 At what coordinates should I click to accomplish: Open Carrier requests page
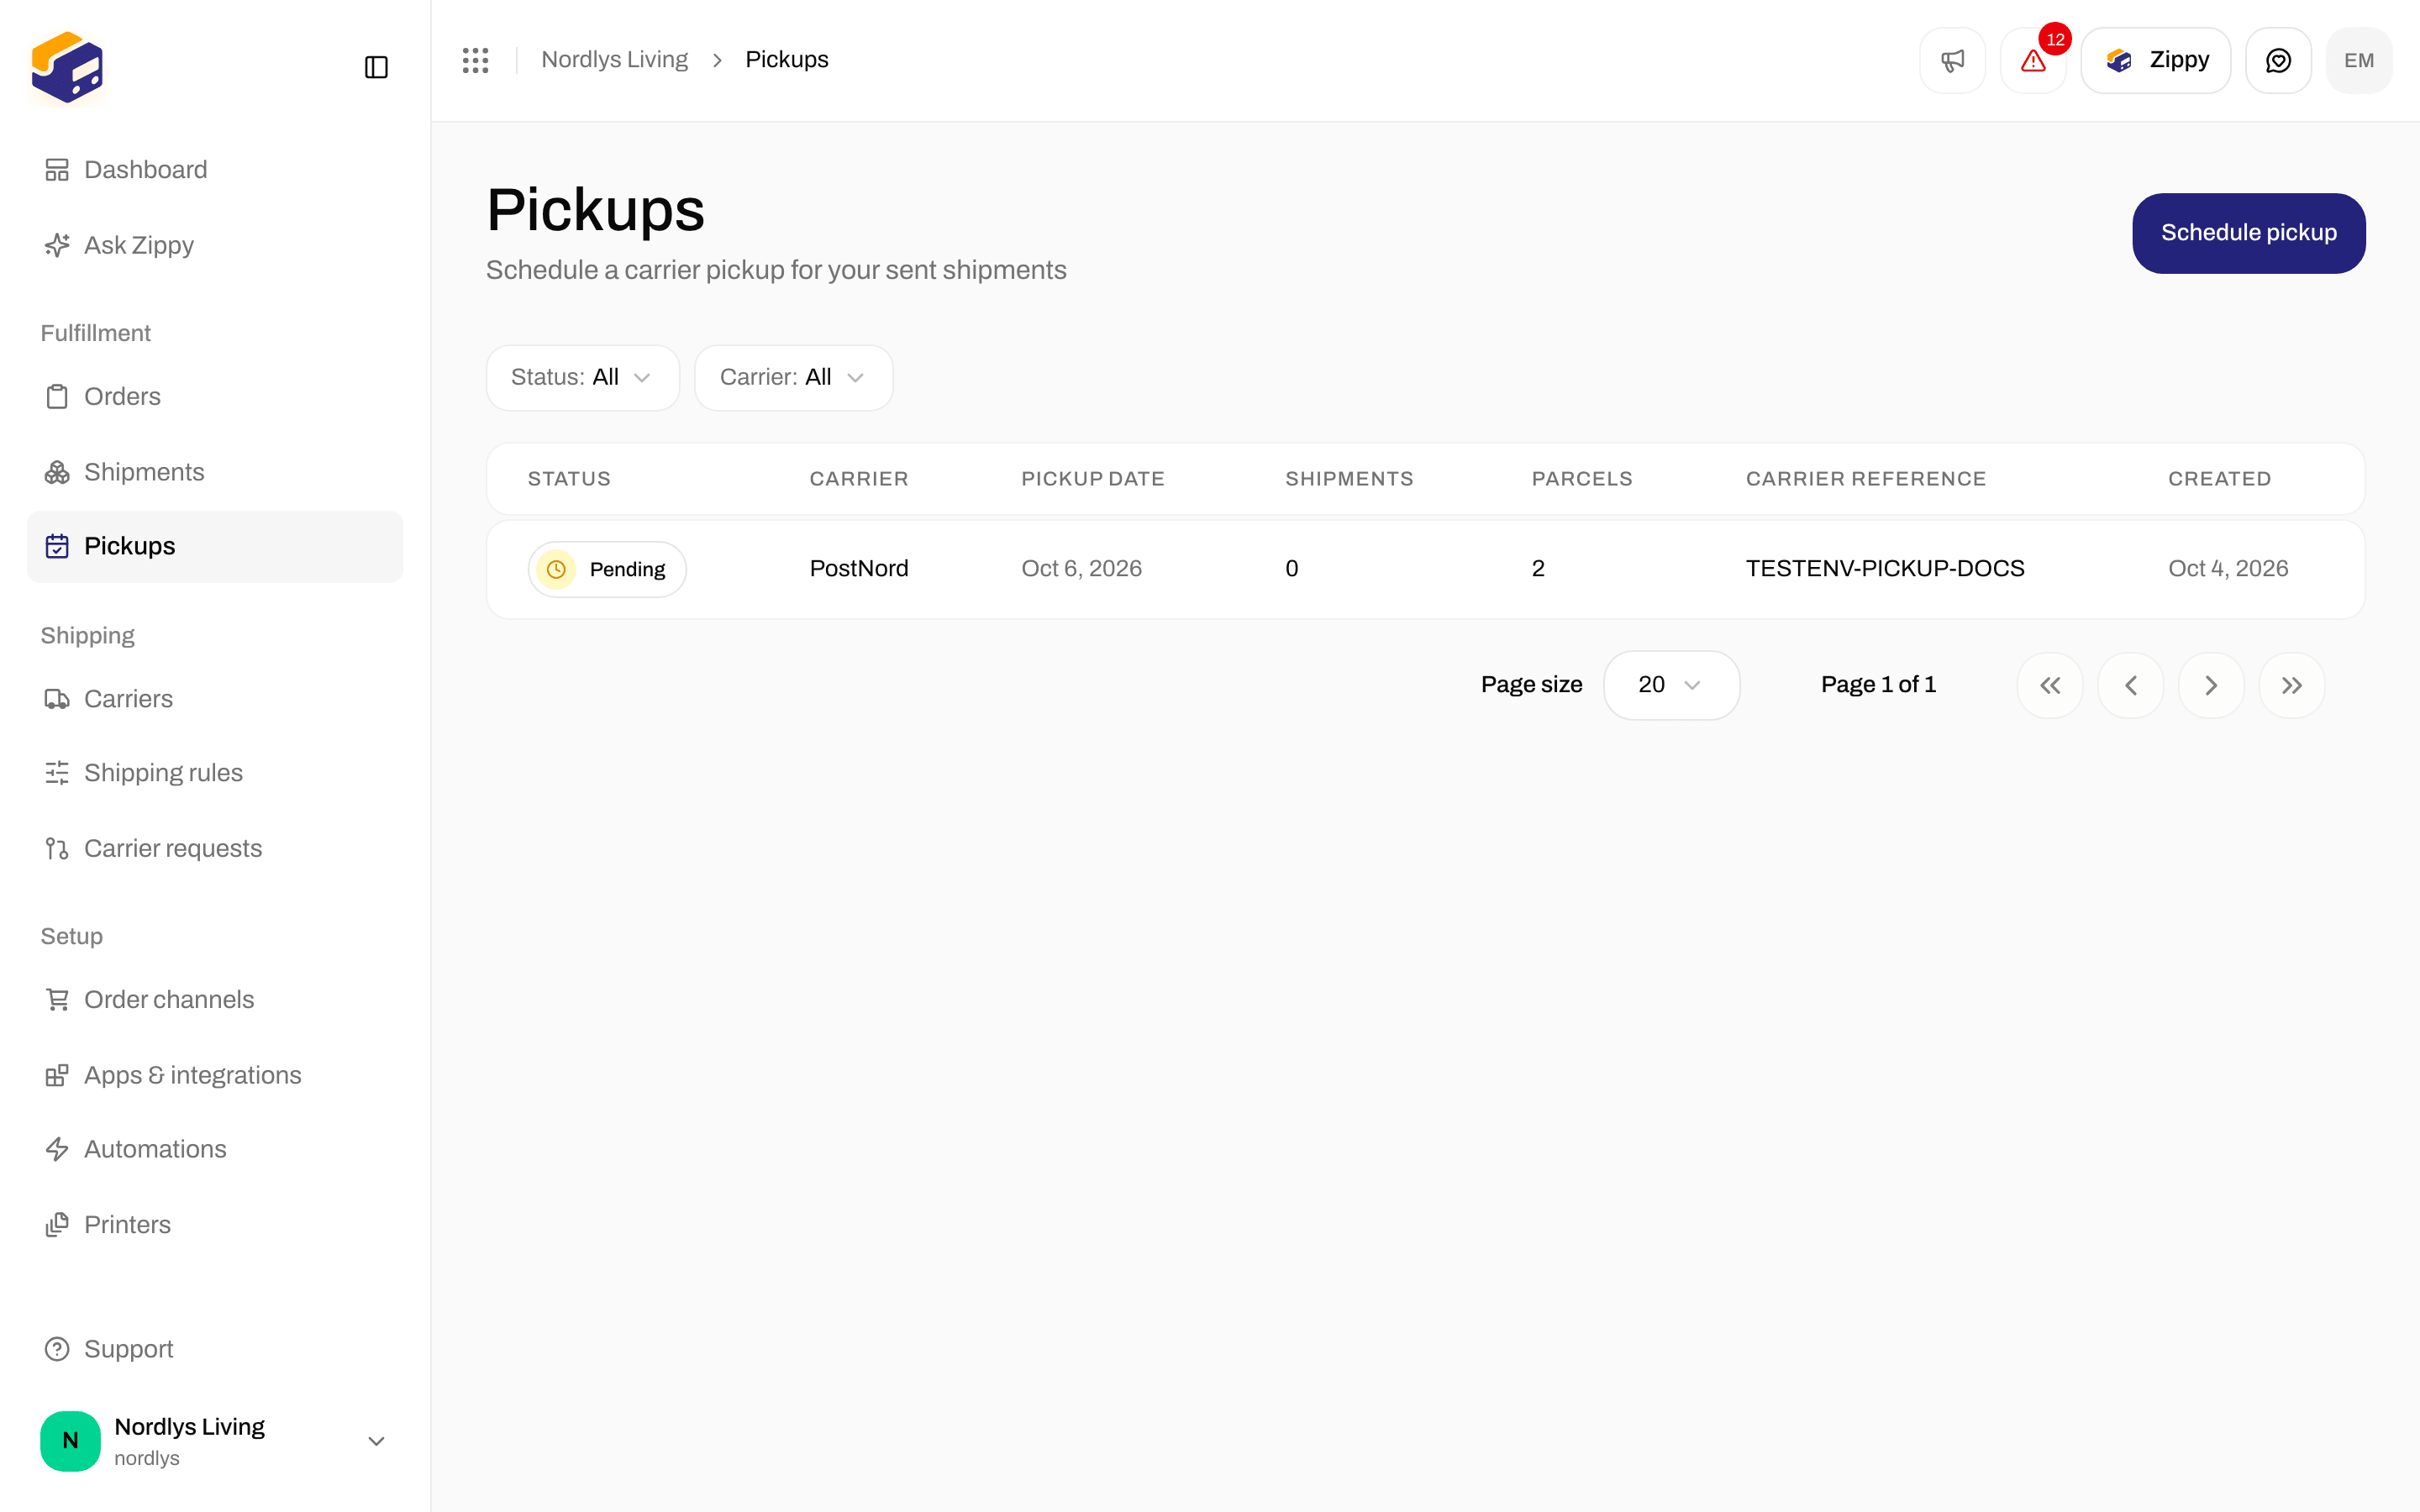tap(215, 848)
